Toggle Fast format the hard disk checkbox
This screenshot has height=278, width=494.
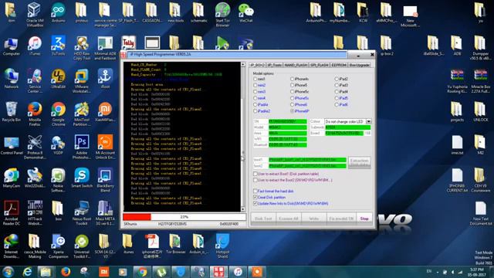255,191
